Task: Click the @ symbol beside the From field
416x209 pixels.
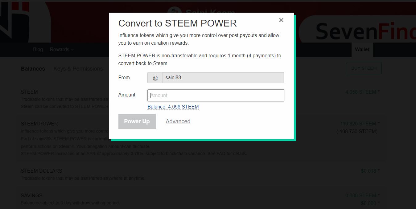Action: click(x=155, y=78)
